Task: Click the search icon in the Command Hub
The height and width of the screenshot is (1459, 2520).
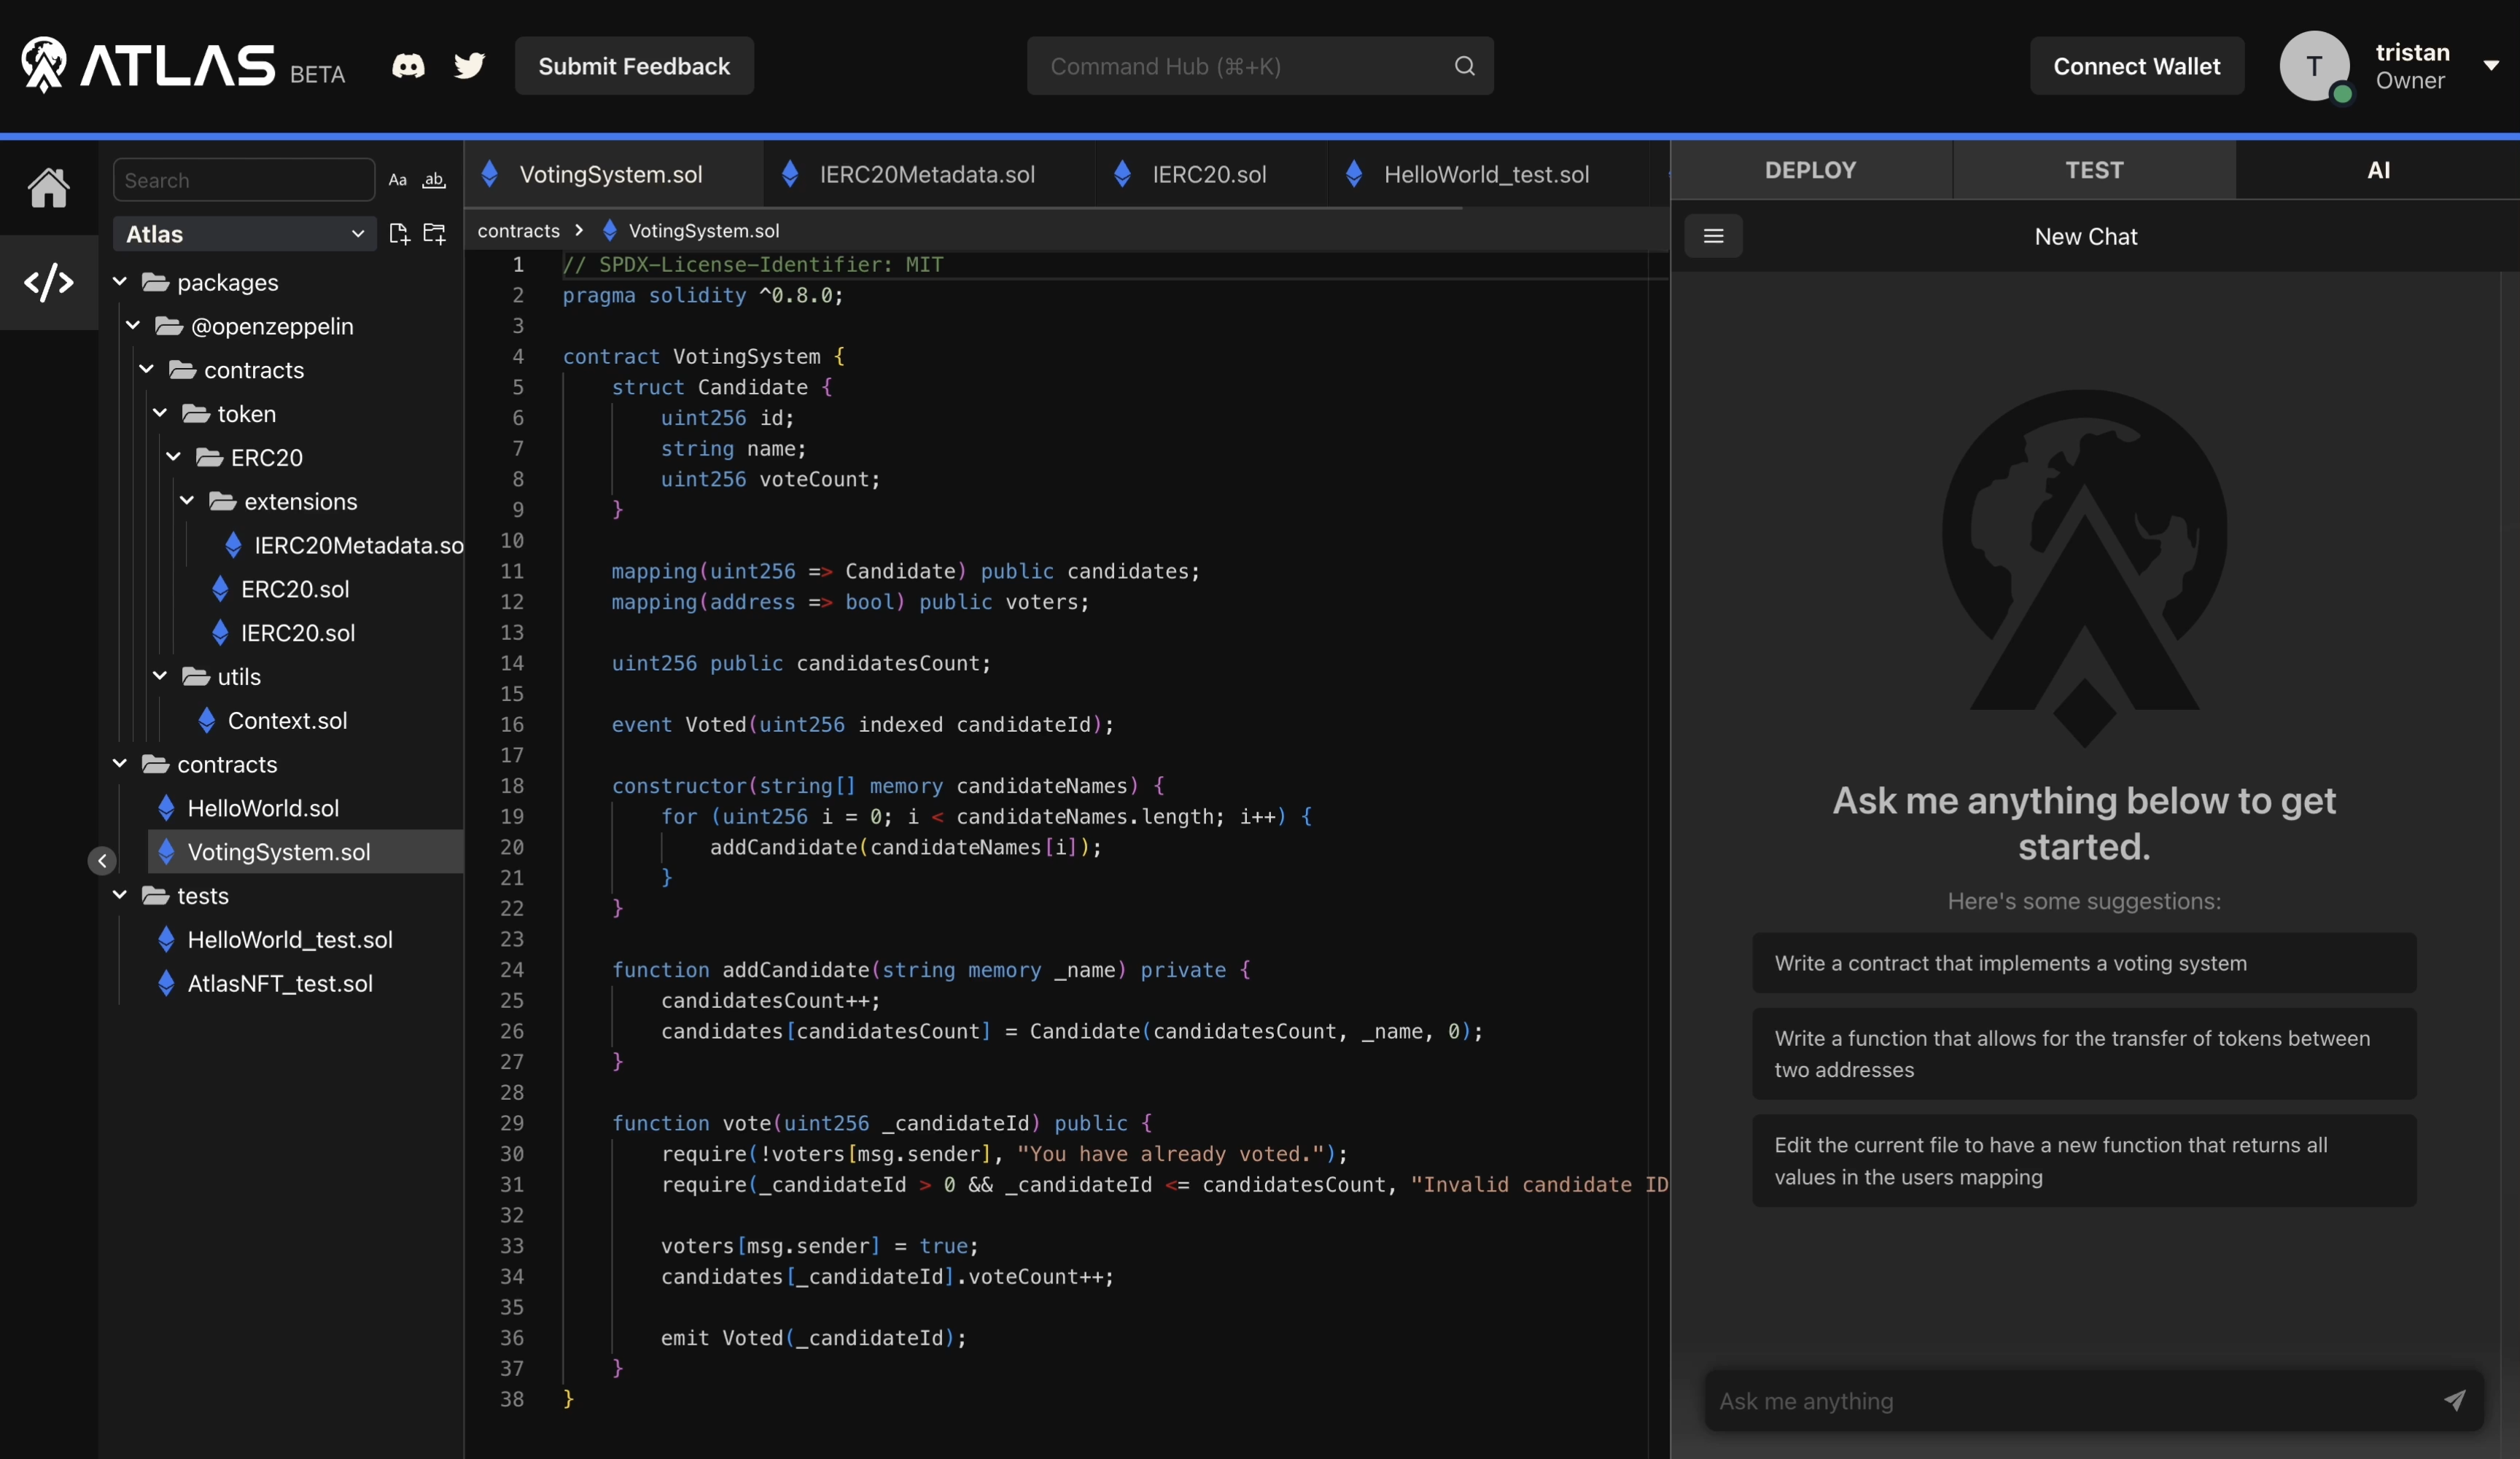Action: (x=1464, y=66)
